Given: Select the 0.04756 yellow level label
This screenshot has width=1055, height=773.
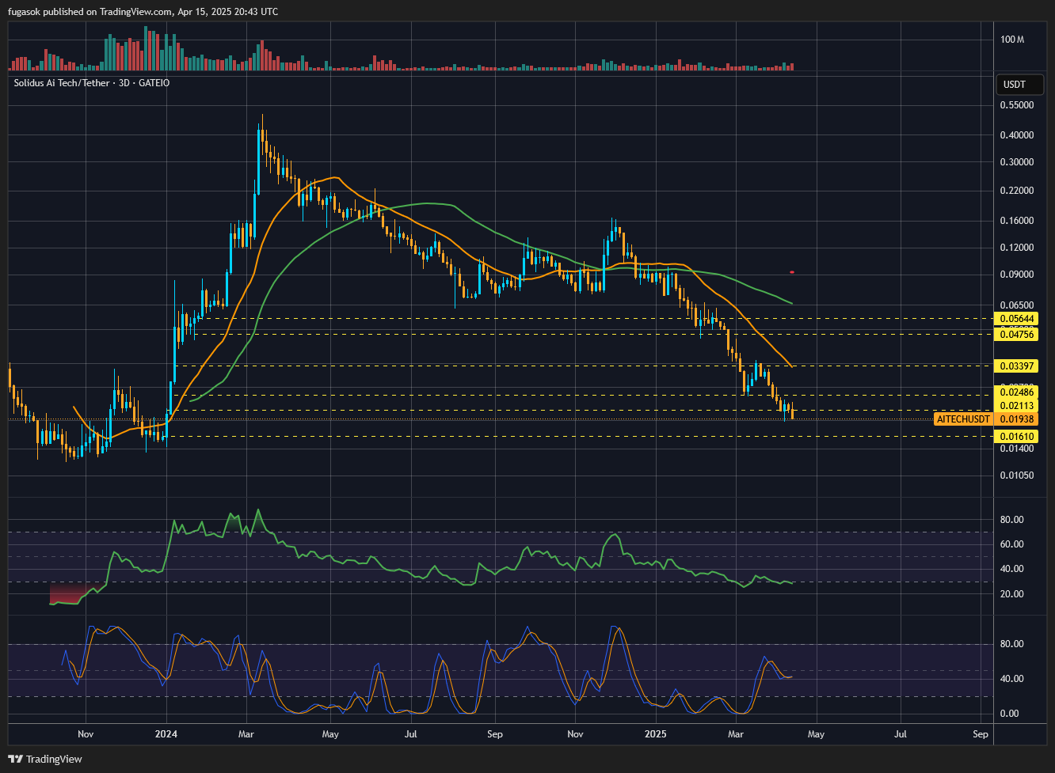Looking at the screenshot, I should coord(1016,334).
